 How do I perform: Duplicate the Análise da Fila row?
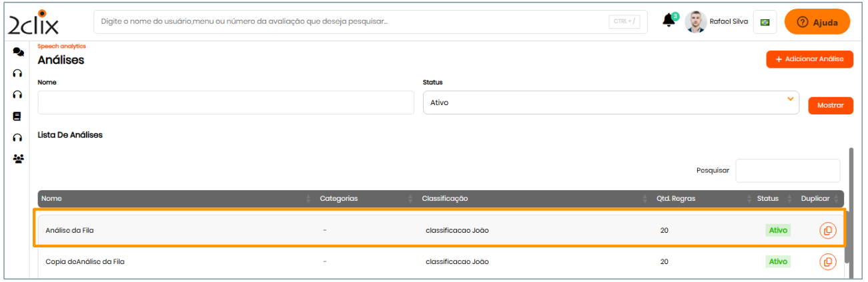(x=827, y=231)
